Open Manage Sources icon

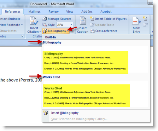click(45, 19)
